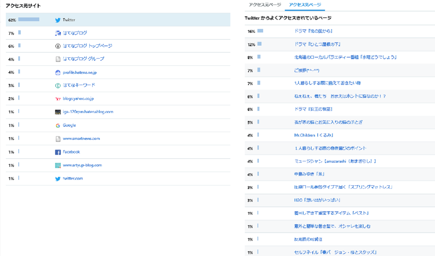The height and width of the screenshot is (256, 435).
Task: Open the twitter.com referrer link
Action: pyautogui.click(x=73, y=178)
